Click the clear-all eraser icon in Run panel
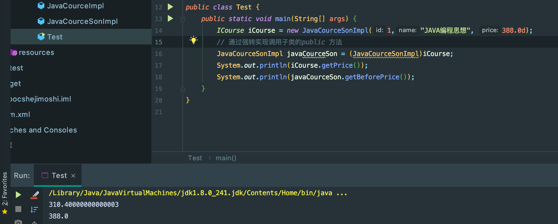Image resolution: width=558 pixels, height=224 pixels. pyautogui.click(x=34, y=195)
